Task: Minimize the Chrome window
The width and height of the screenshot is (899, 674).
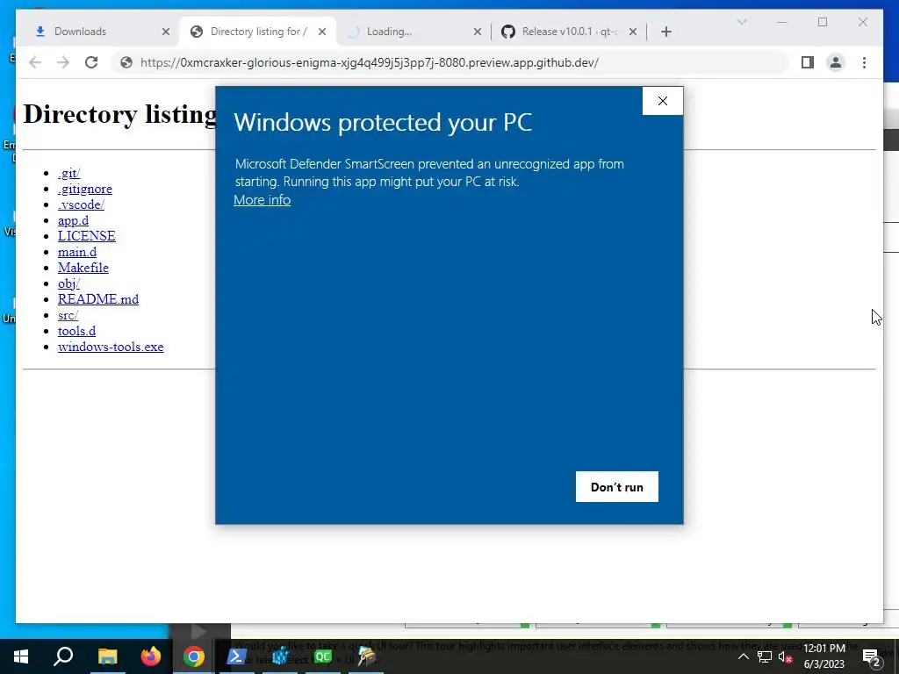Action: (782, 22)
